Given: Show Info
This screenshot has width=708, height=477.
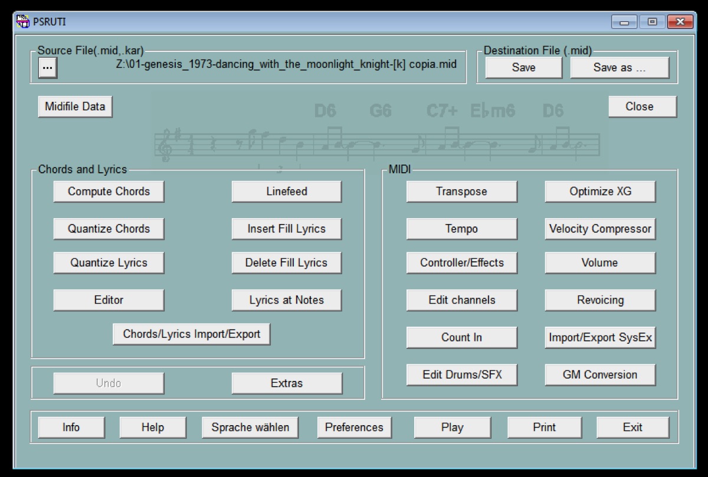Looking at the screenshot, I should [71, 427].
